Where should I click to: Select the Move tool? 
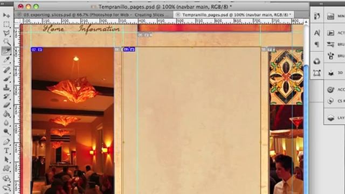coord(6,15)
